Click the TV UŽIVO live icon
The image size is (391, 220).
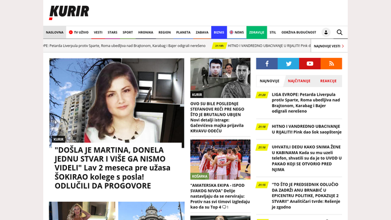[71, 32]
